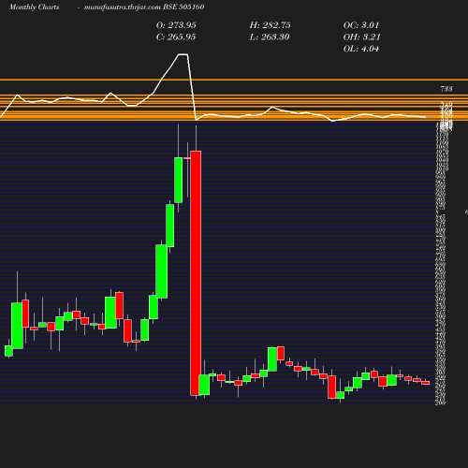Click the munafasutra.tbrjar.com BSE 505160 label
This screenshot has width=468, height=468.
(144, 7)
